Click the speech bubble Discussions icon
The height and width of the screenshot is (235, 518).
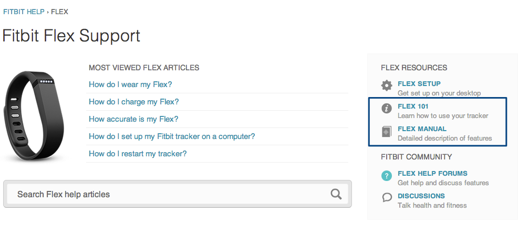[387, 197]
